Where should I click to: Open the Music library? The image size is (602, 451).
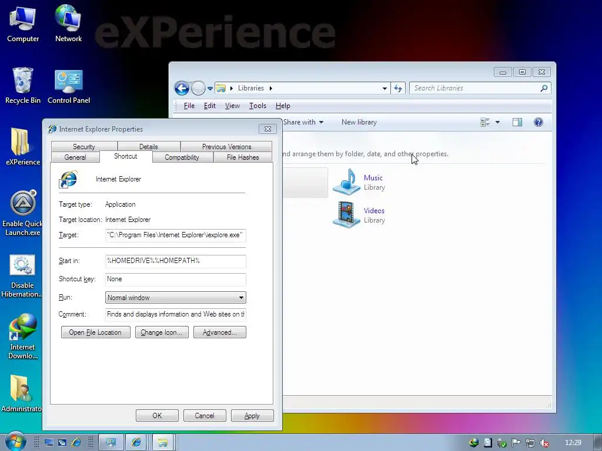(x=359, y=182)
